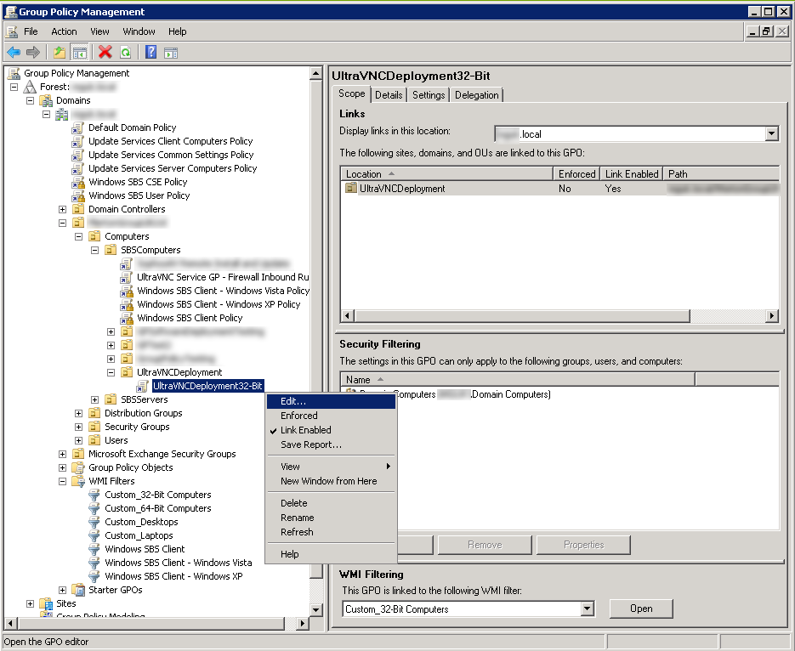Collapse the Forest tree node
The height and width of the screenshot is (651, 795).
click(x=14, y=88)
